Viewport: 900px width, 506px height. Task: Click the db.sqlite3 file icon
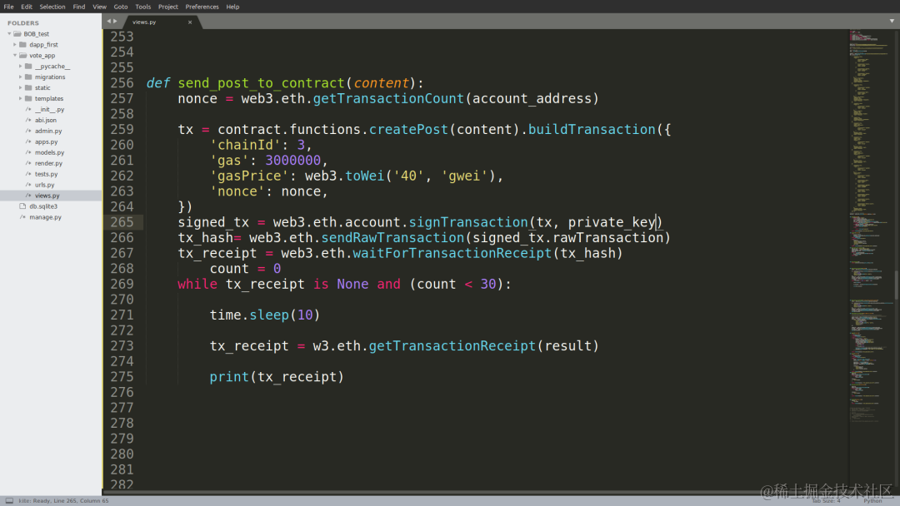point(23,206)
